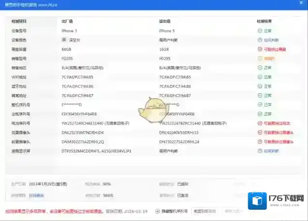Select factory front camera serial DNM302275A2DRHL2Q
Image resolution: width=308 pixels, height=221 pixels.
(83, 142)
